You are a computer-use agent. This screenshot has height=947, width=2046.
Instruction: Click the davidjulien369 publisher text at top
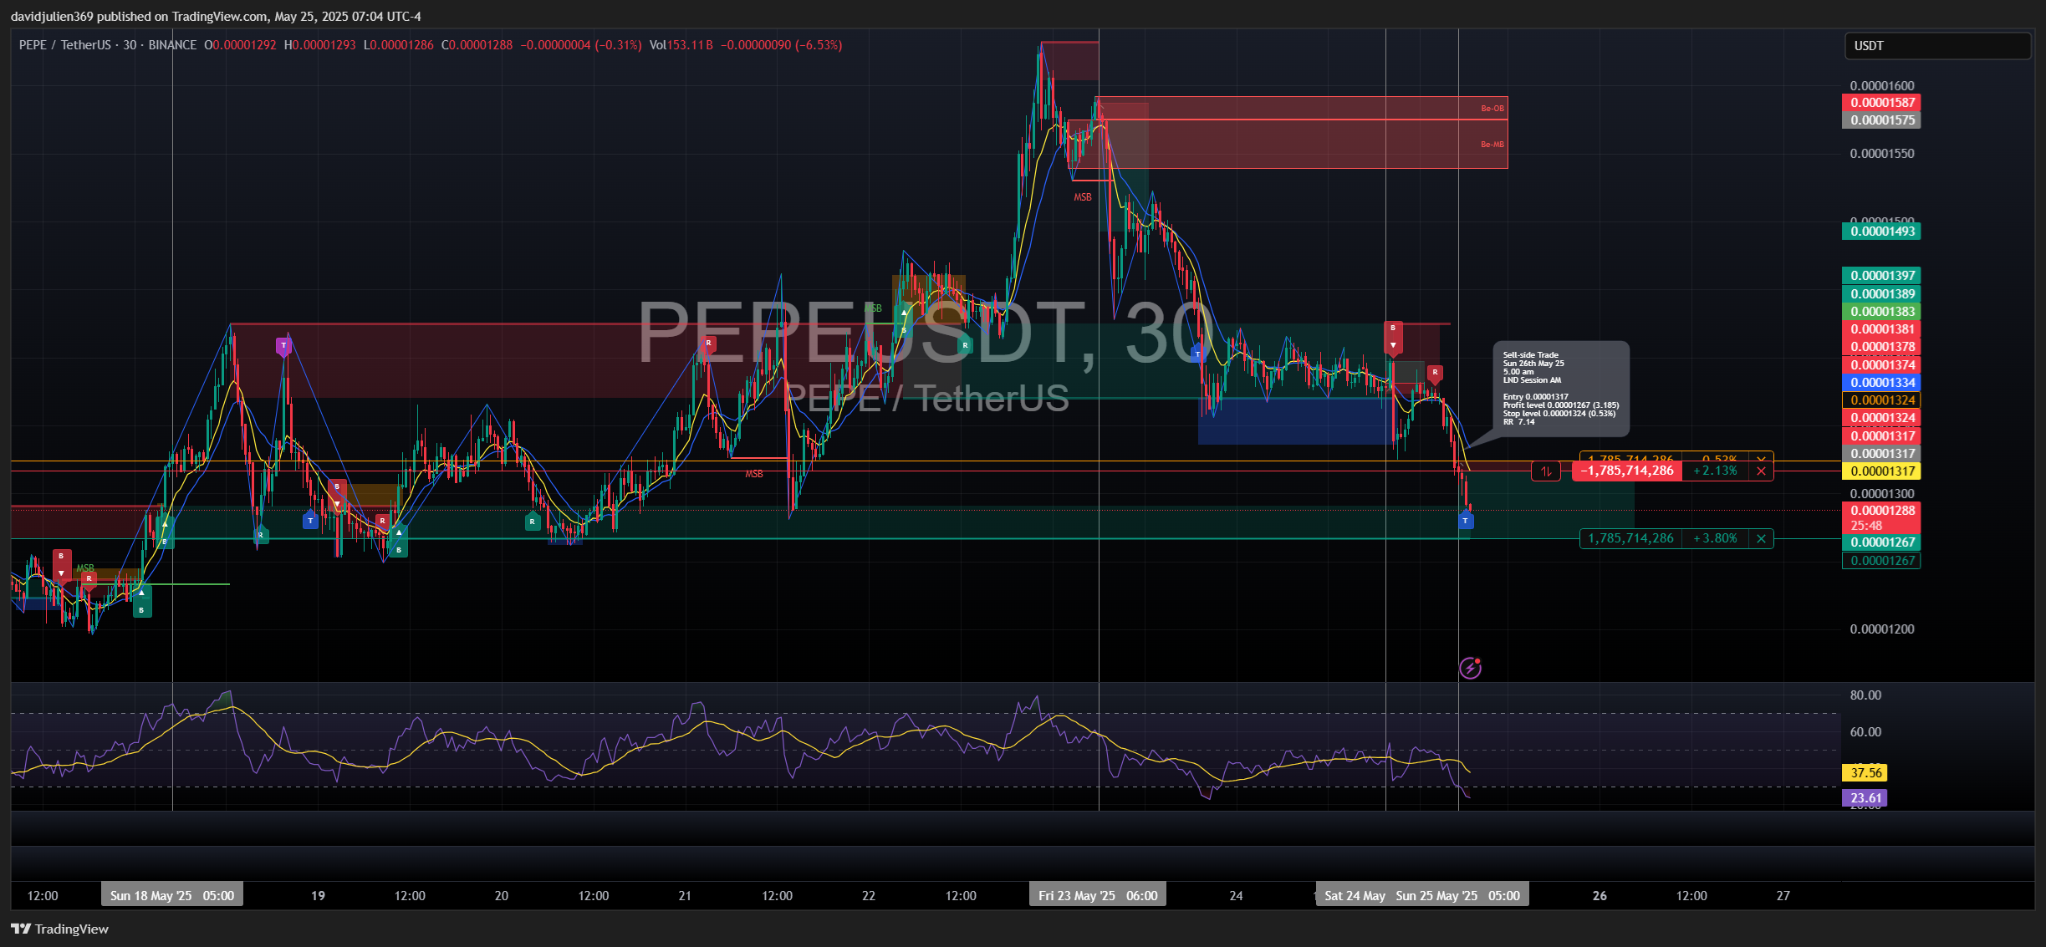pyautogui.click(x=52, y=17)
